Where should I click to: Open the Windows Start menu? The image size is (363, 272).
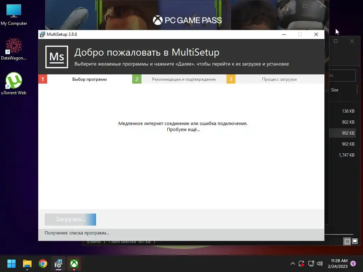tap(11, 263)
